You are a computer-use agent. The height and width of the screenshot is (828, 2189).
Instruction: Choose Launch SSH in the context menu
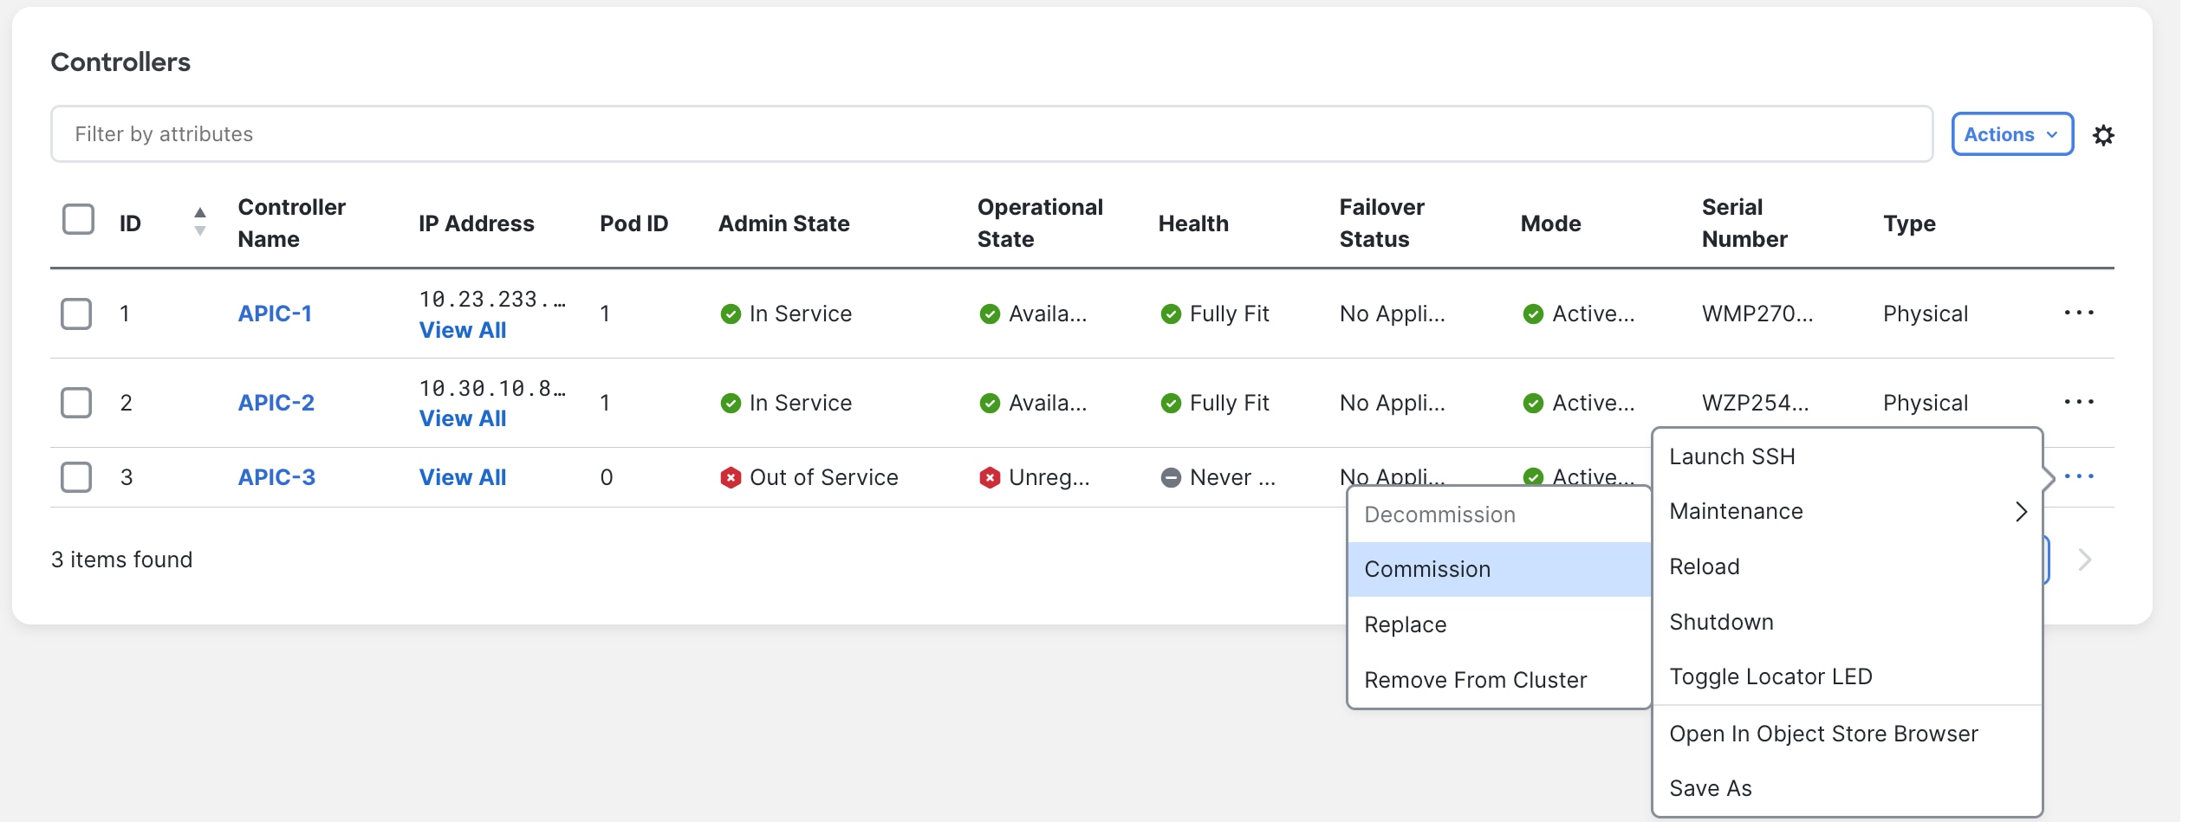[1731, 456]
